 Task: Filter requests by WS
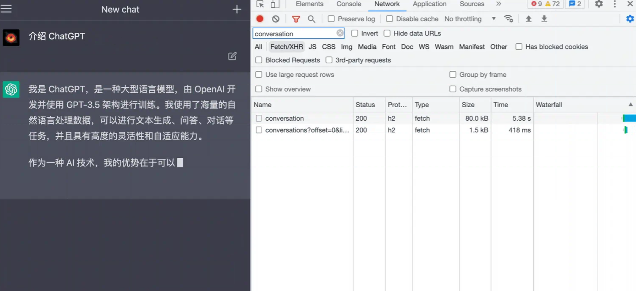click(x=424, y=47)
